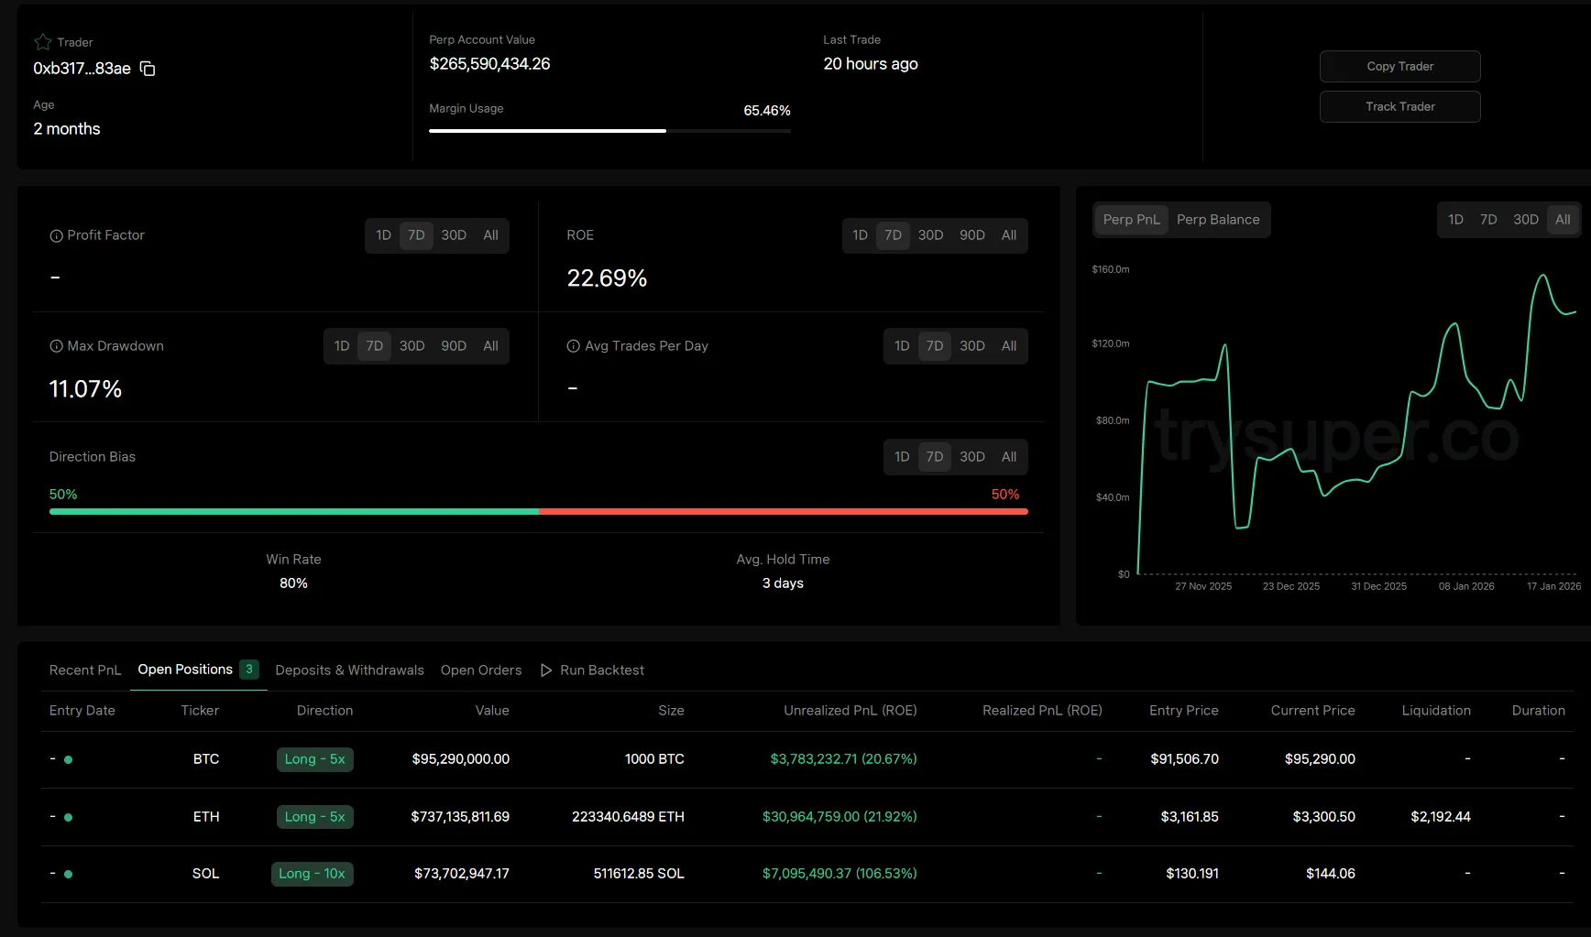Set Max Drawdown period to 90D
This screenshot has height=937, width=1591.
pos(453,346)
